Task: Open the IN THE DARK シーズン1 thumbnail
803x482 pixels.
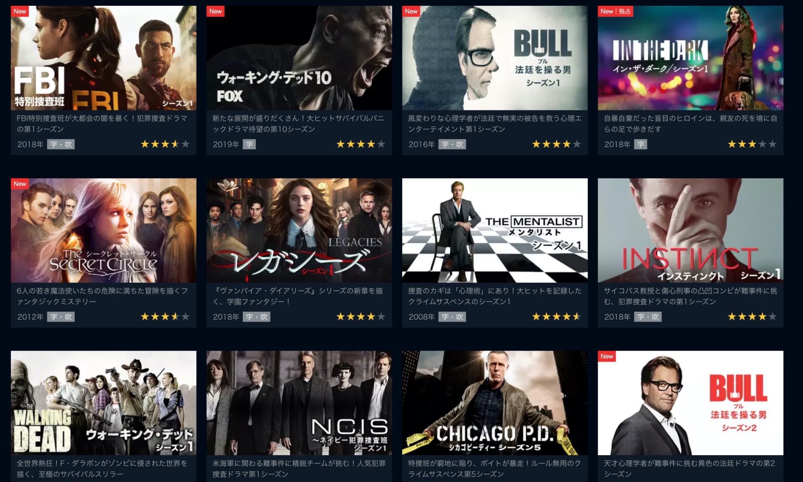Action: point(690,58)
